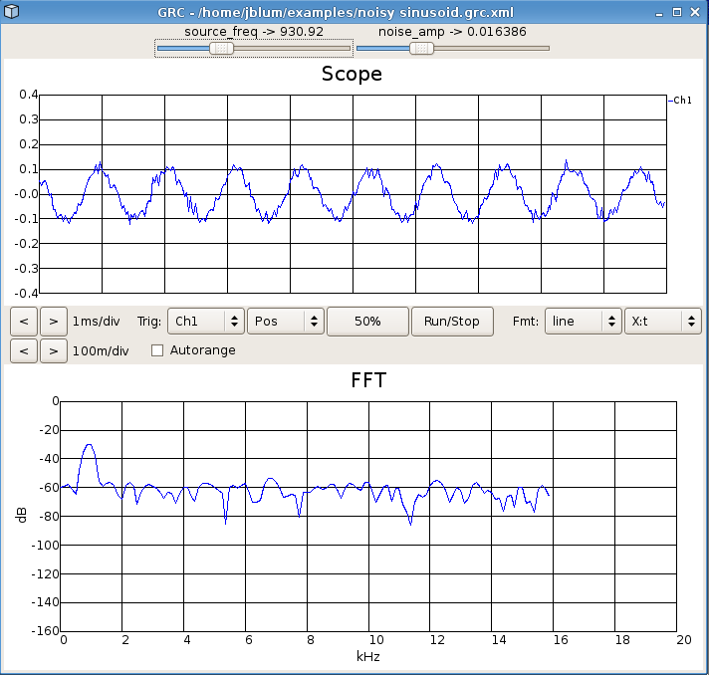Screen dimensions: 709x675
Task: Open the Fmt dropdown showing line
Action: [584, 321]
